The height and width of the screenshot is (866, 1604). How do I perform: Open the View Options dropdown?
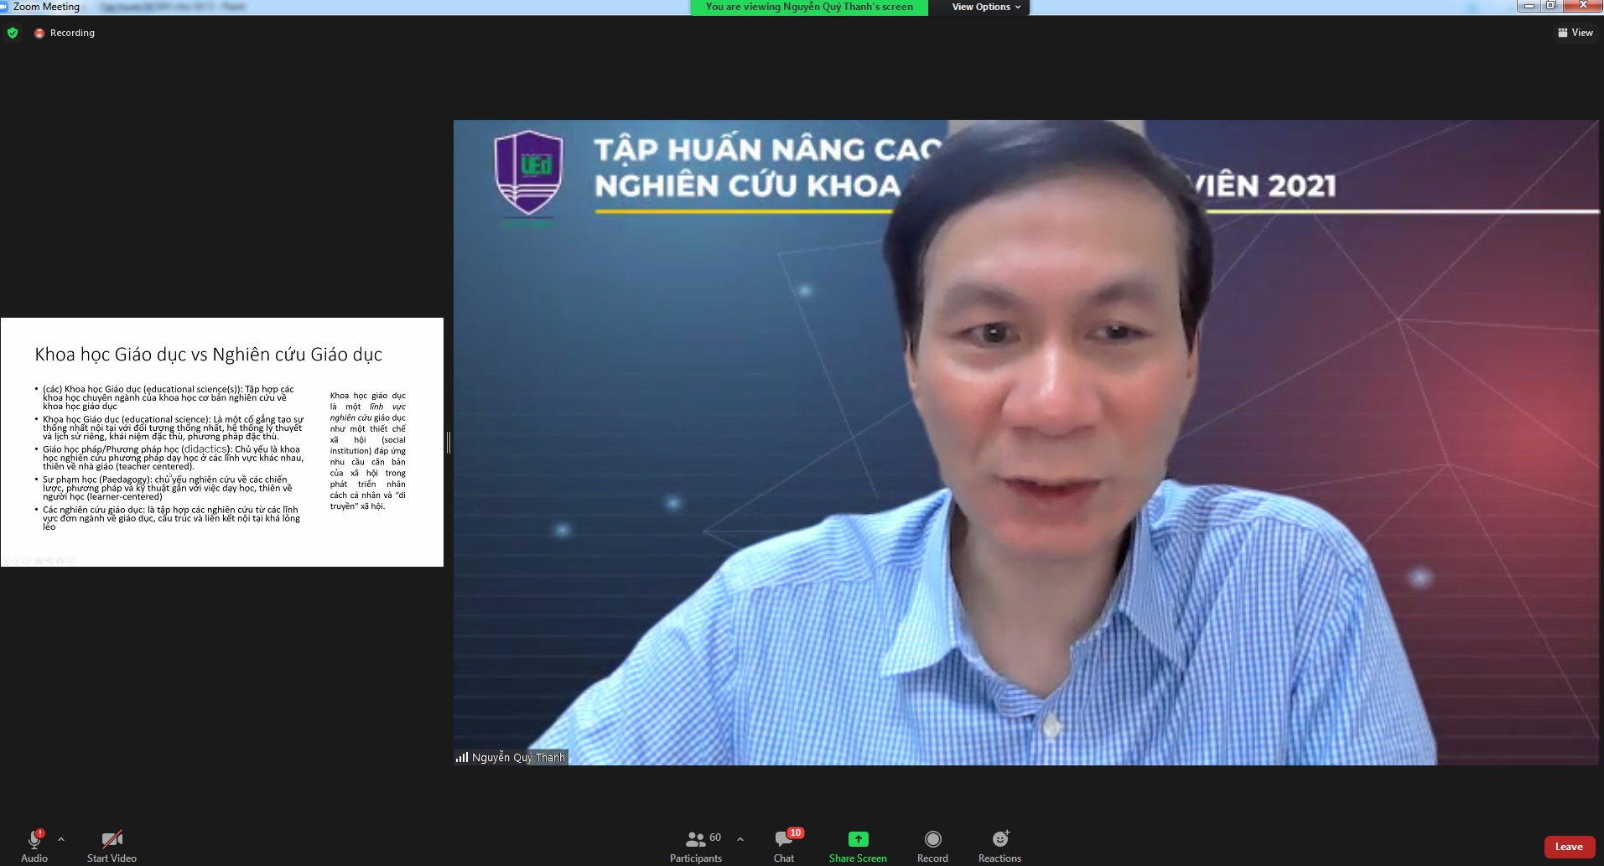986,7
